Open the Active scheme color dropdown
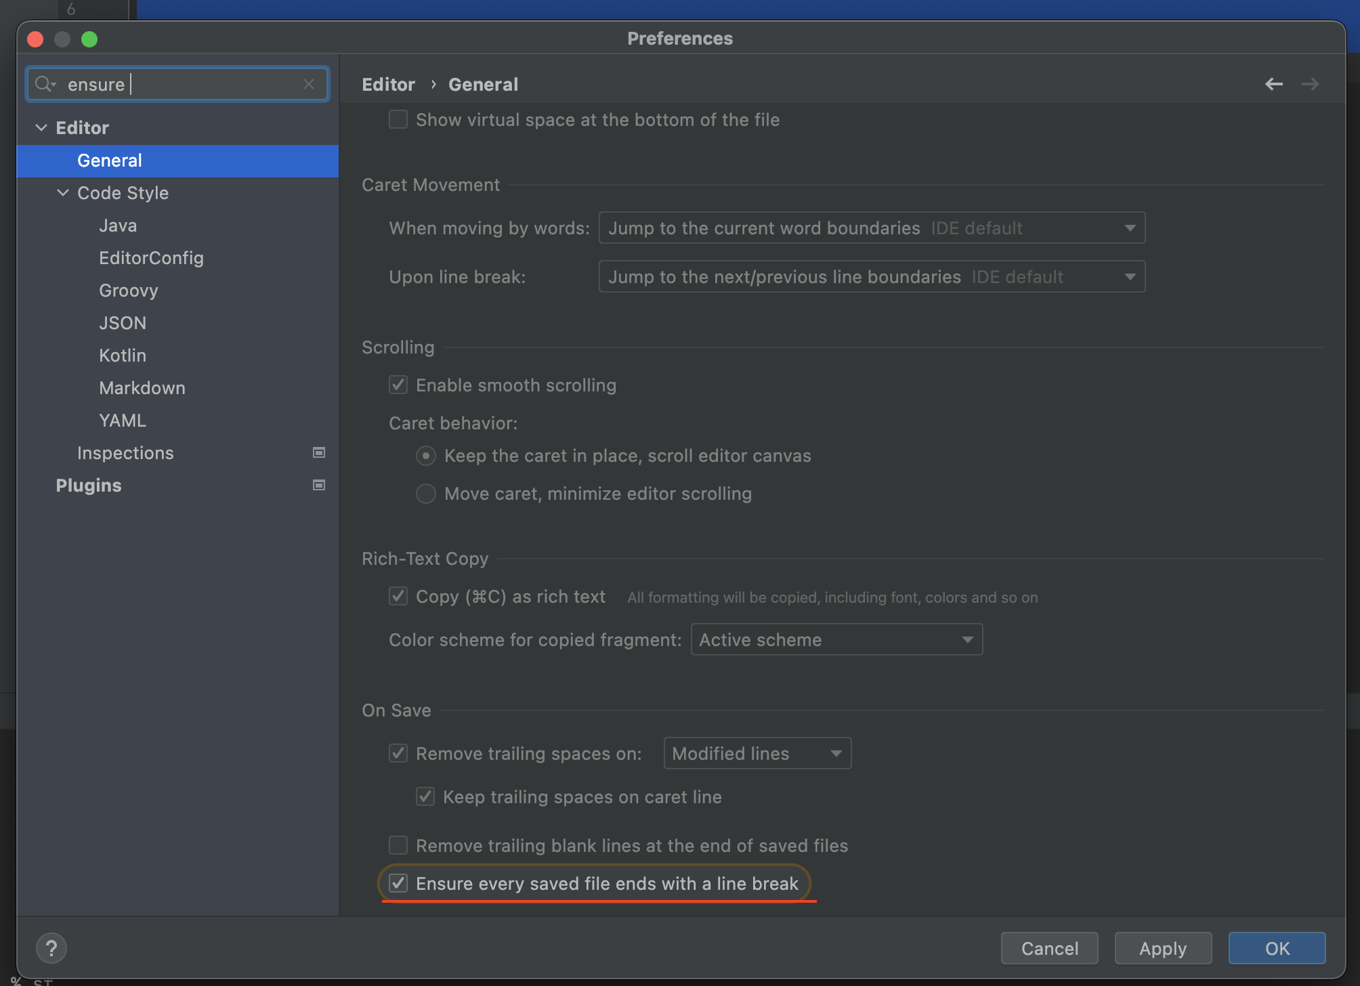 pyautogui.click(x=836, y=639)
